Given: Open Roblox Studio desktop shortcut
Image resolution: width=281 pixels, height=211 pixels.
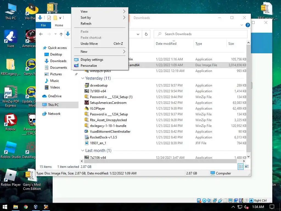Looking at the screenshot, I should (10, 150).
